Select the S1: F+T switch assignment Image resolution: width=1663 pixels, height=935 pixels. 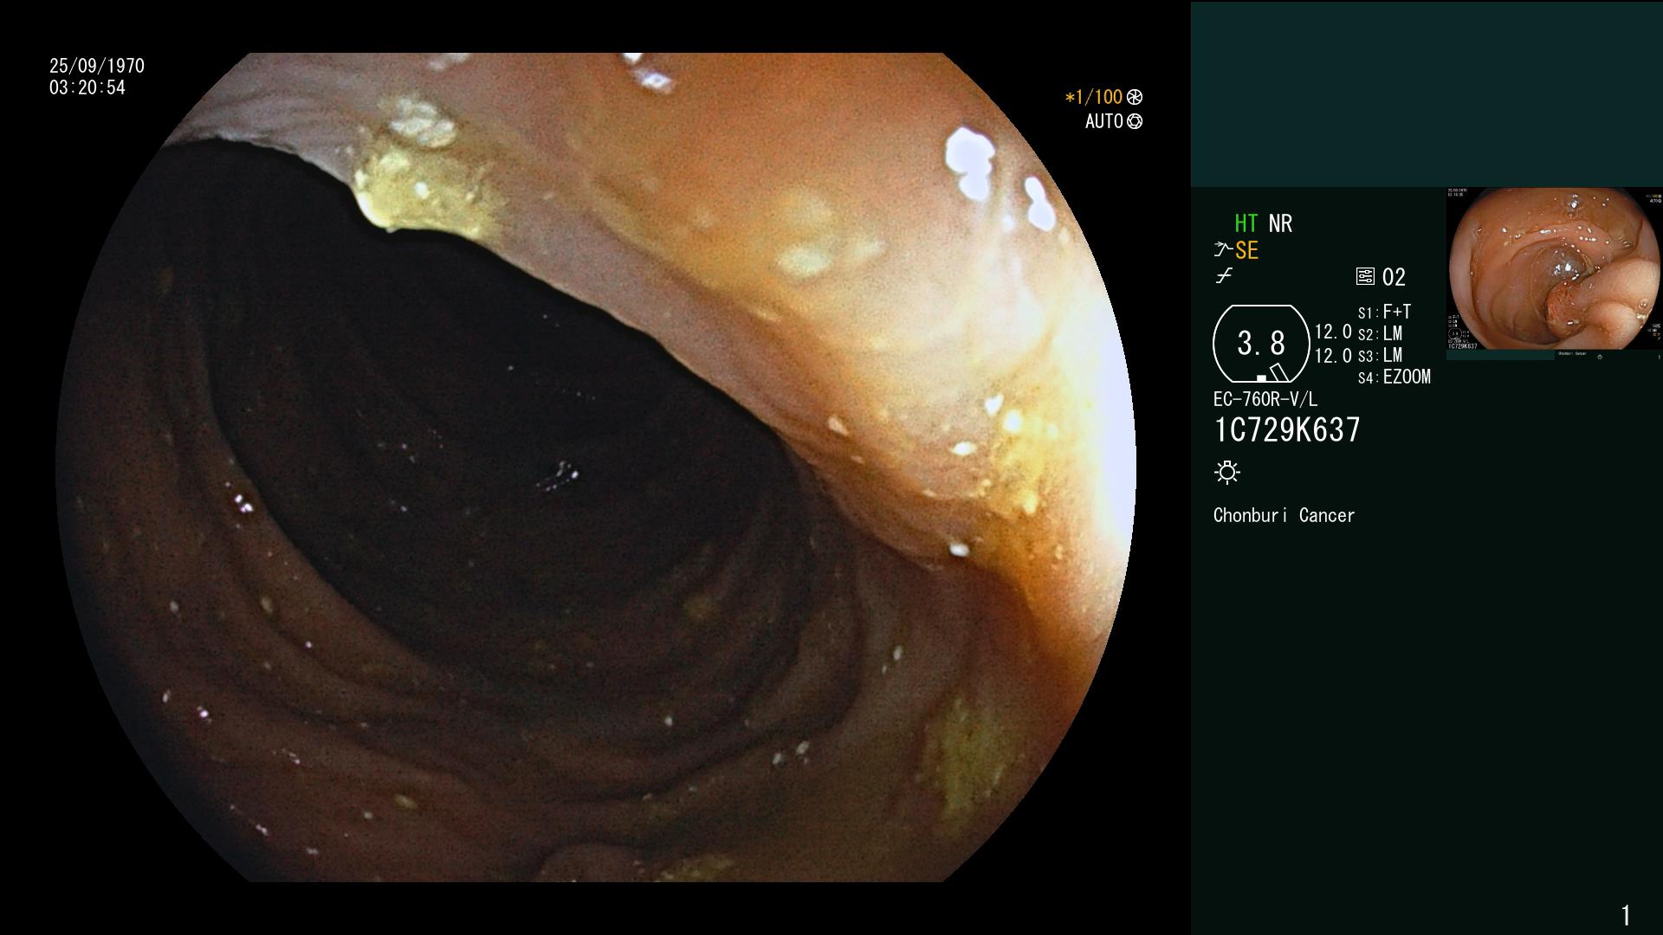pos(1385,312)
